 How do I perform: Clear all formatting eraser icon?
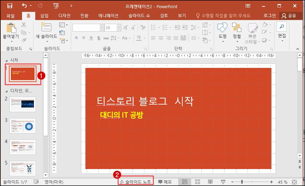(143, 27)
